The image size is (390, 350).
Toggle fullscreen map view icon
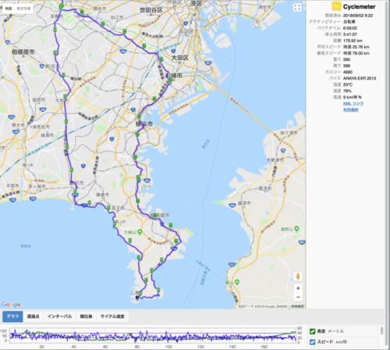click(x=297, y=8)
